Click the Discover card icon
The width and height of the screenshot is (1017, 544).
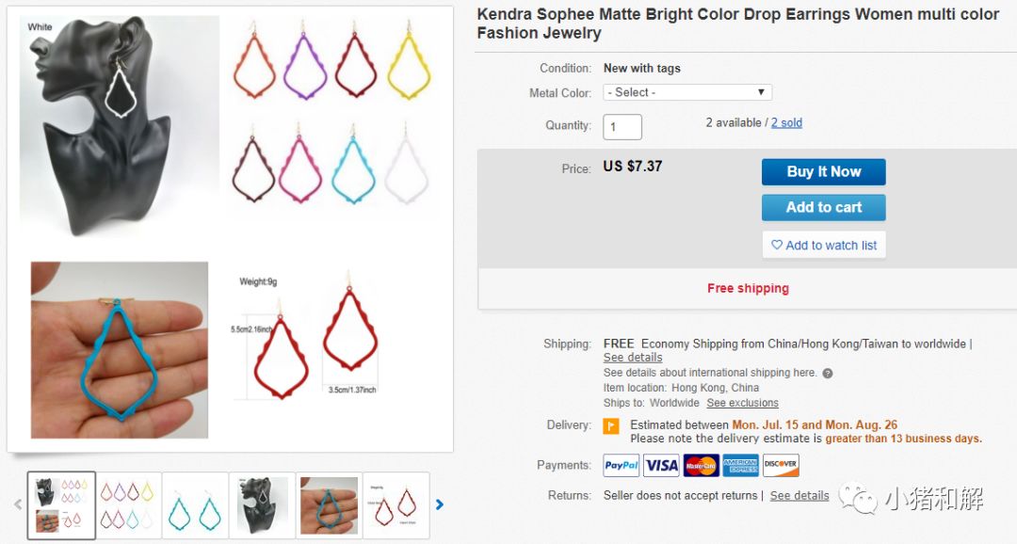click(x=781, y=465)
